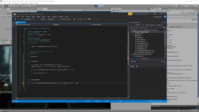Open Visual Studio Team menu
199x112 pixels.
(44, 16)
